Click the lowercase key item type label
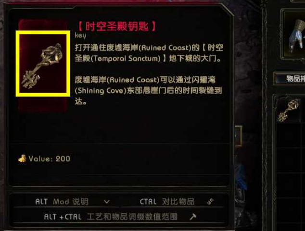The width and height of the screenshot is (305, 231). pos(80,36)
